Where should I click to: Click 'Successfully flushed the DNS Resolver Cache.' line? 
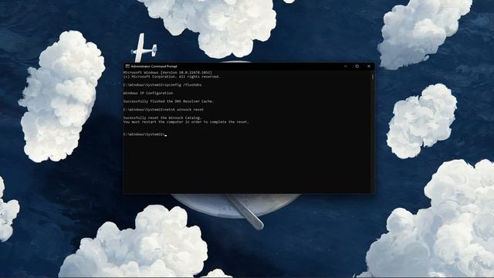tap(168, 101)
